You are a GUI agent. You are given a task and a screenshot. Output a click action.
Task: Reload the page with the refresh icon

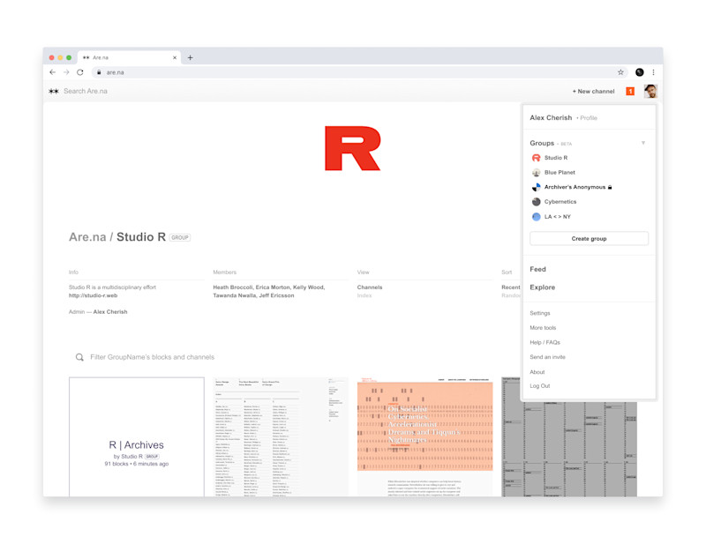pos(80,72)
